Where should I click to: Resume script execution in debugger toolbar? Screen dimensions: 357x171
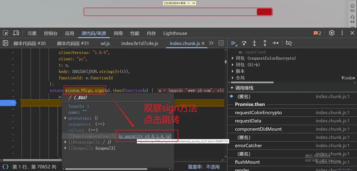(234, 43)
